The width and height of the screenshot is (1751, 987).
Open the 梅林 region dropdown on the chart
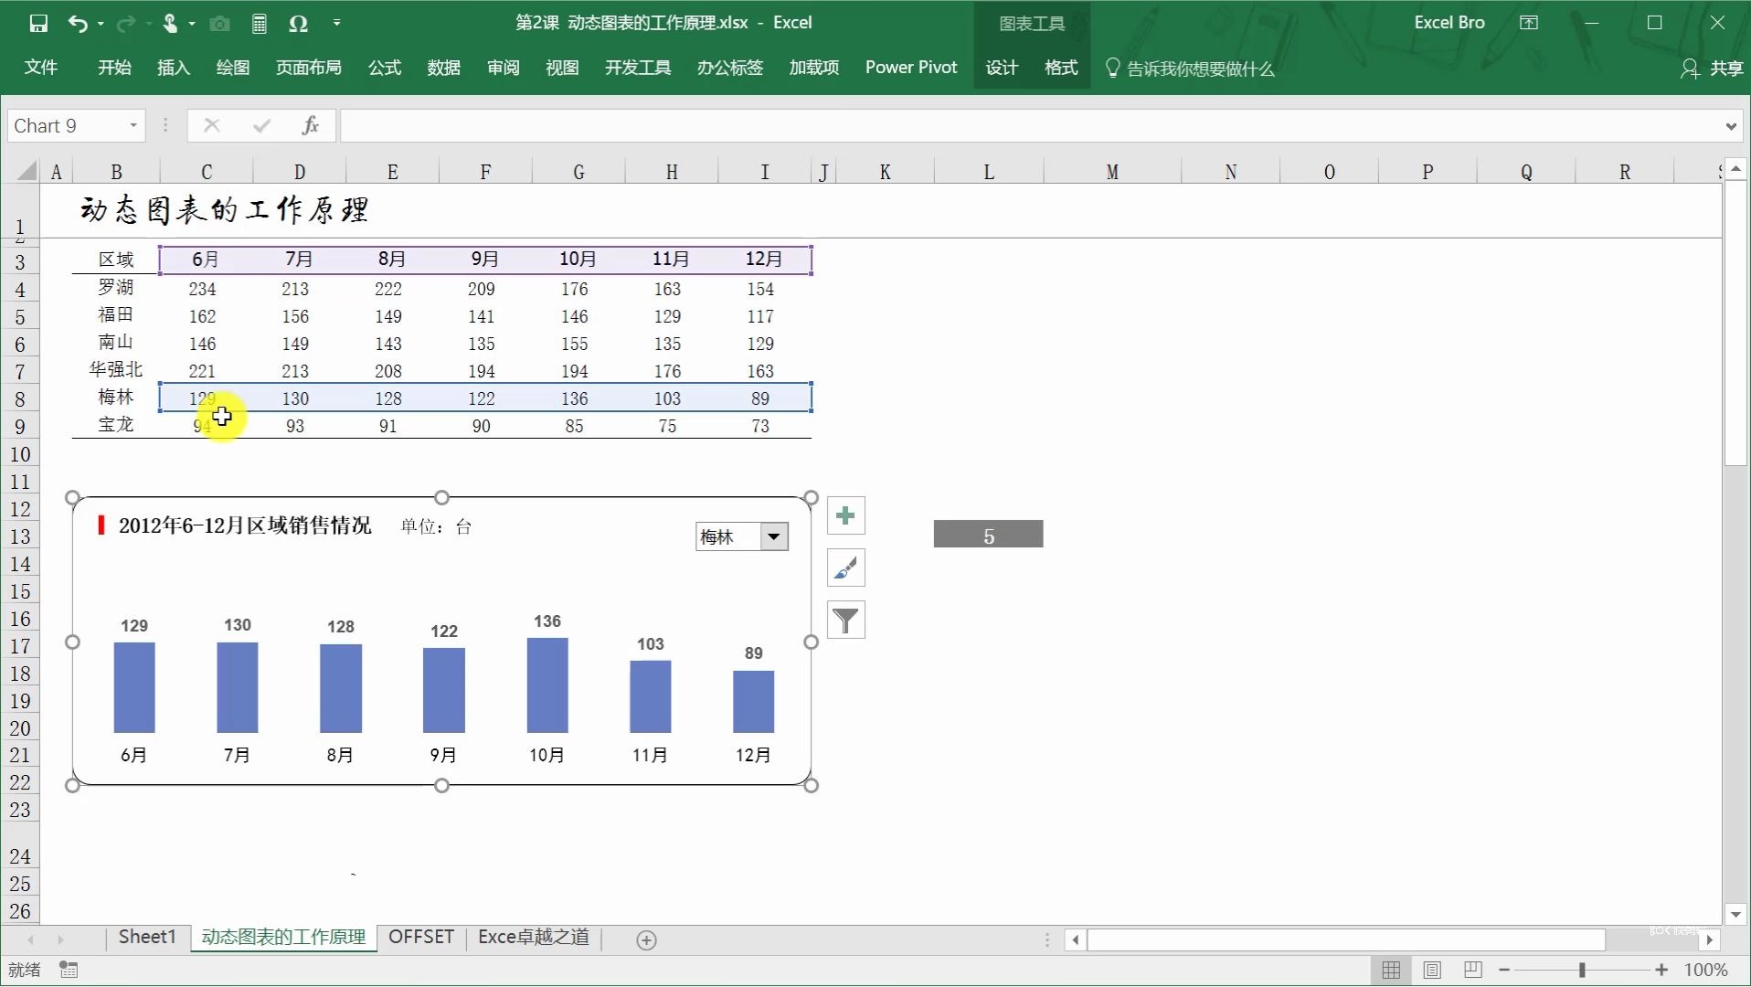pos(774,536)
